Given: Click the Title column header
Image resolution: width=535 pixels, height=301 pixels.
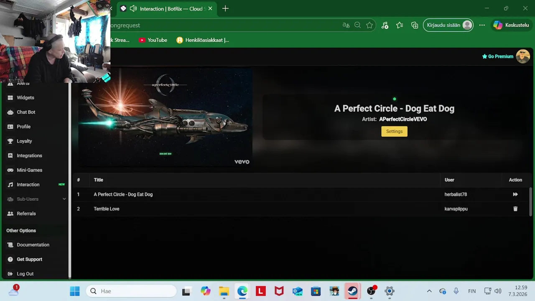Looking at the screenshot, I should click(x=98, y=180).
